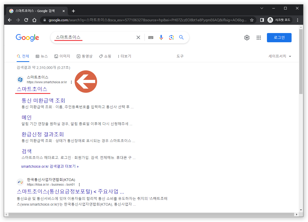Switch to the 쇼핑 tab
This screenshot has width=308, height=222.
(105, 56)
